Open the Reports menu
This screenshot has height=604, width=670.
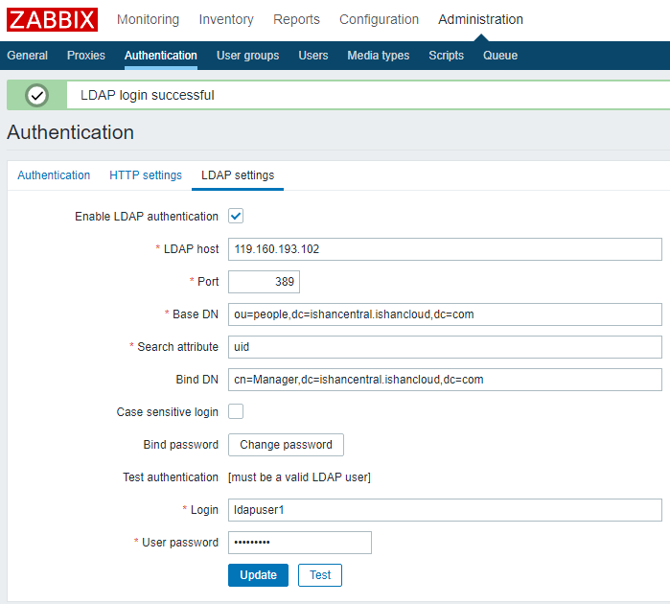coord(296,19)
